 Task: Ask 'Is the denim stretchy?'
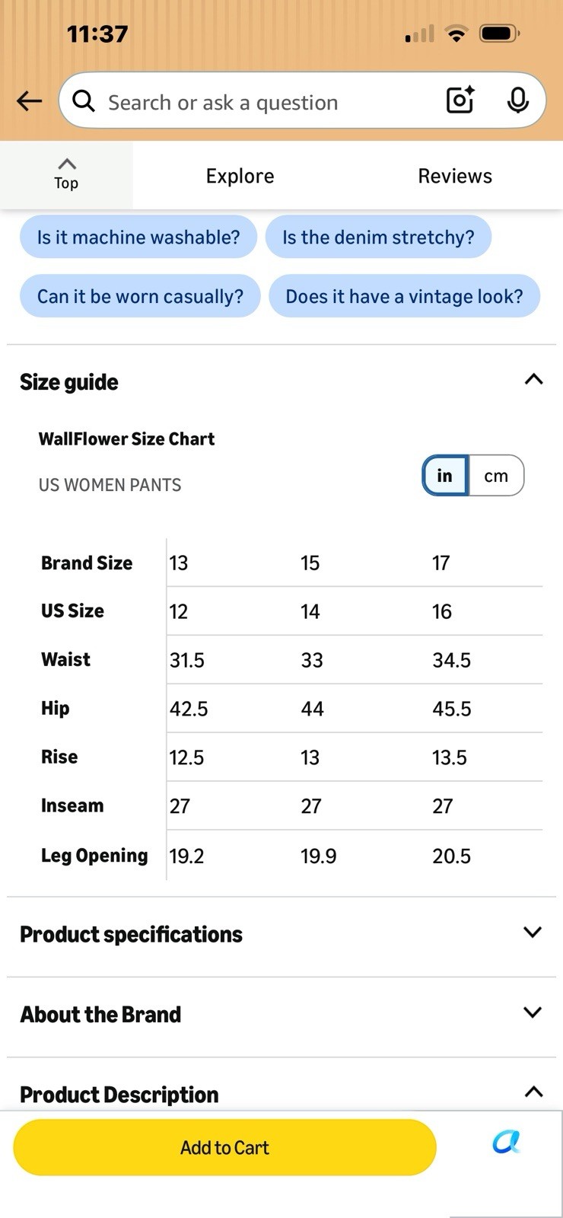point(378,237)
